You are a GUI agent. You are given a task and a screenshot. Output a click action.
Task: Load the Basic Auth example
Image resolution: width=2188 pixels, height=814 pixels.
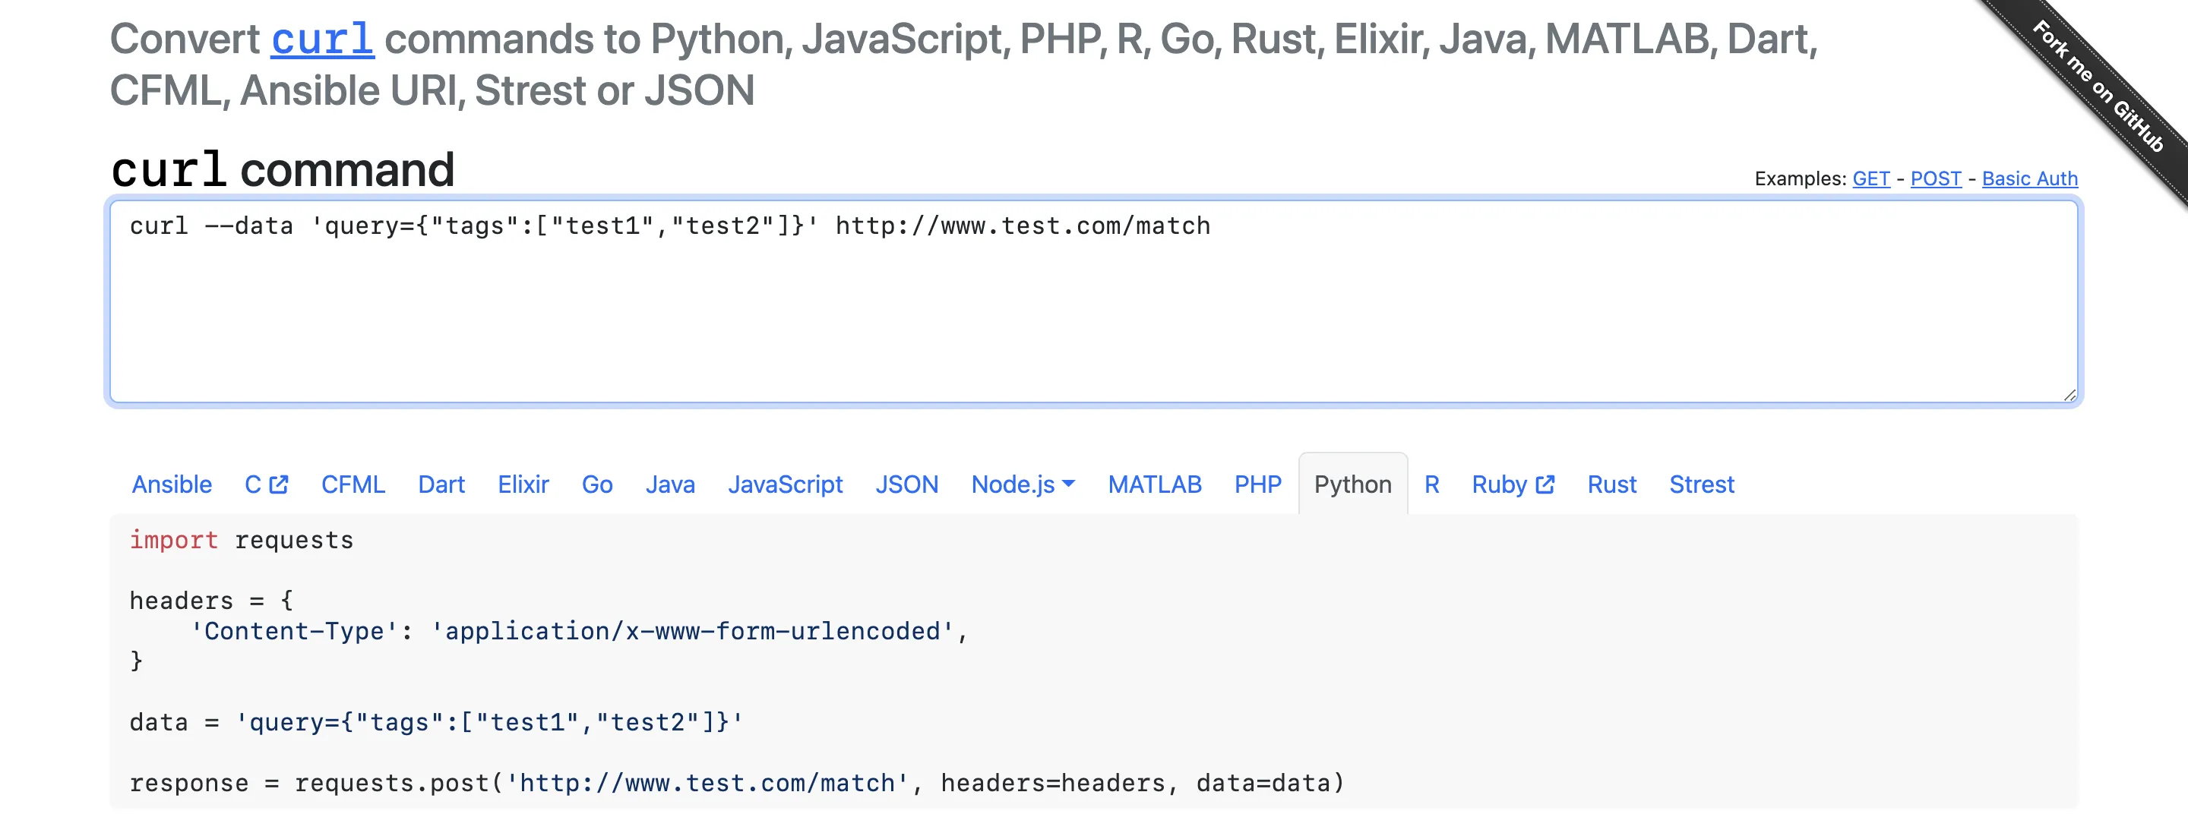2029,178
